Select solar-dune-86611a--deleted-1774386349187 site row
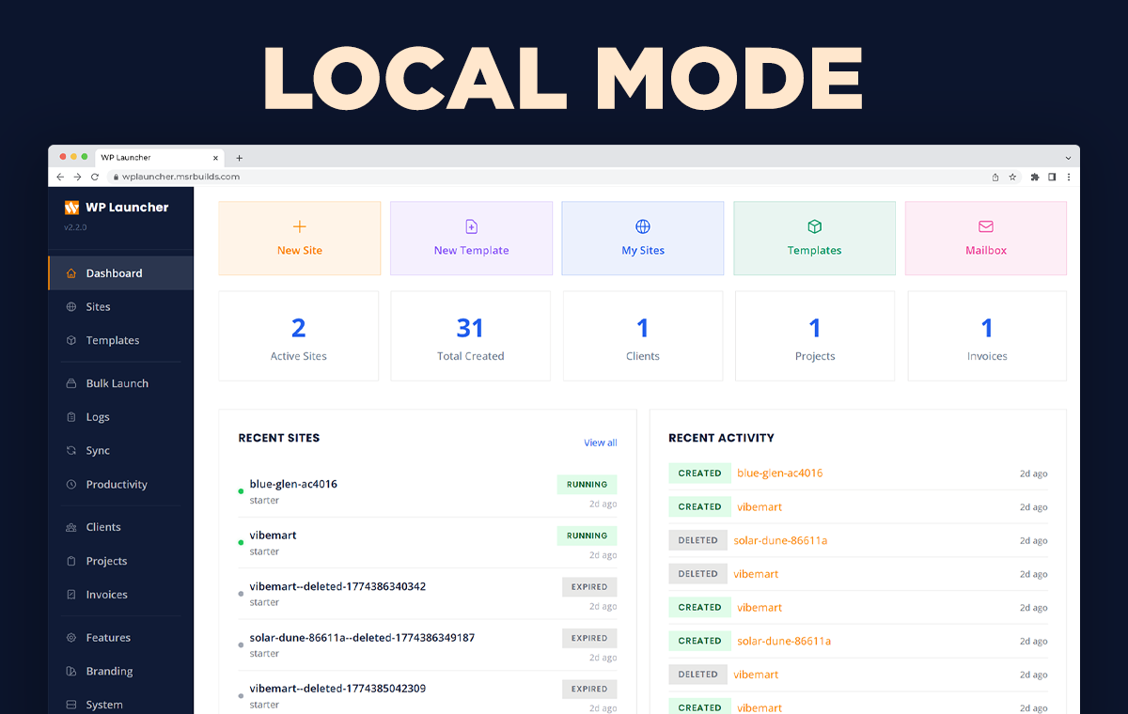This screenshot has height=714, width=1128. tap(428, 644)
